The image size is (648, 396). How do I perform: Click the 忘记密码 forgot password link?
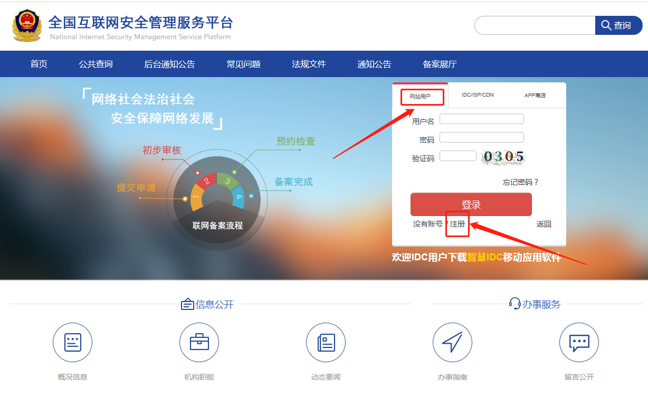coord(520,182)
